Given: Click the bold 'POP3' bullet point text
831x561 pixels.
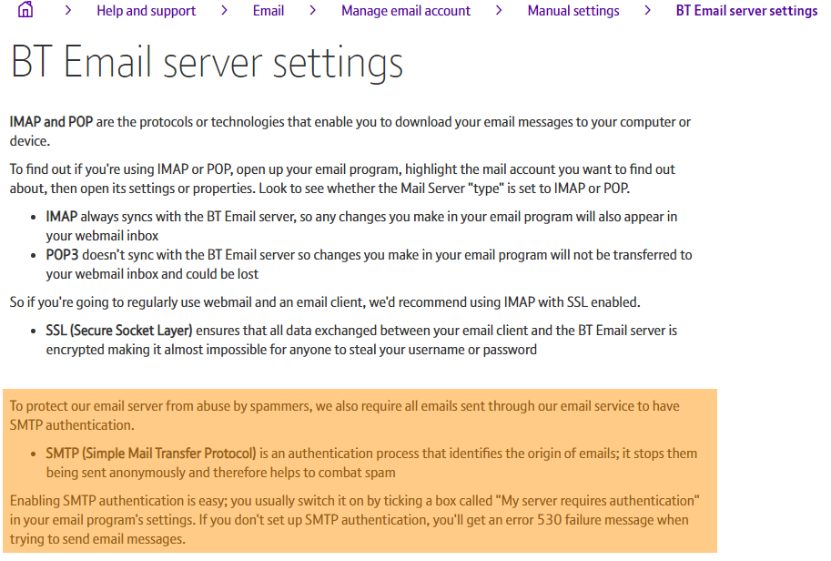Looking at the screenshot, I should pyautogui.click(x=62, y=255).
